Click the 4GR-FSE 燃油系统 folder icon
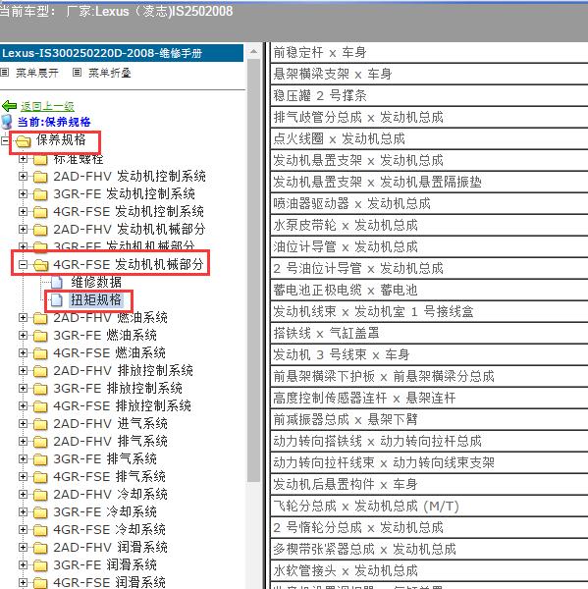Image resolution: width=588 pixels, height=589 pixels. tap(40, 353)
